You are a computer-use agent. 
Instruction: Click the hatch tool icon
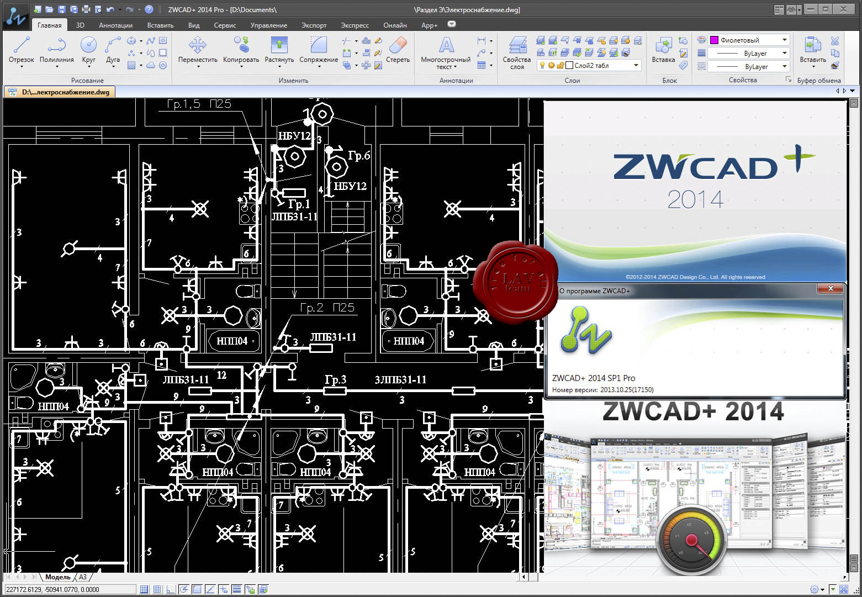[x=131, y=65]
